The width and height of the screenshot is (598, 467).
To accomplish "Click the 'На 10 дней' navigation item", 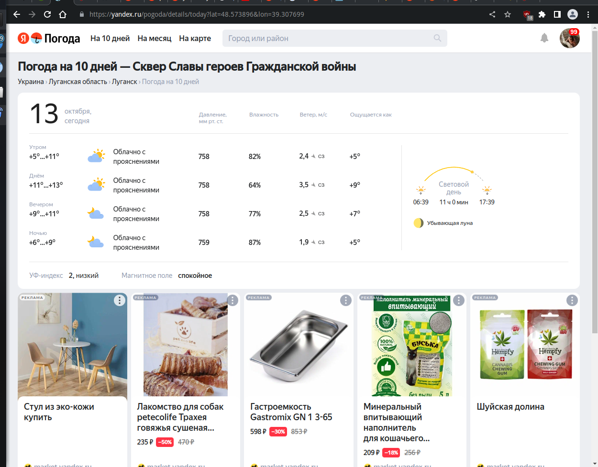I will click(x=110, y=38).
